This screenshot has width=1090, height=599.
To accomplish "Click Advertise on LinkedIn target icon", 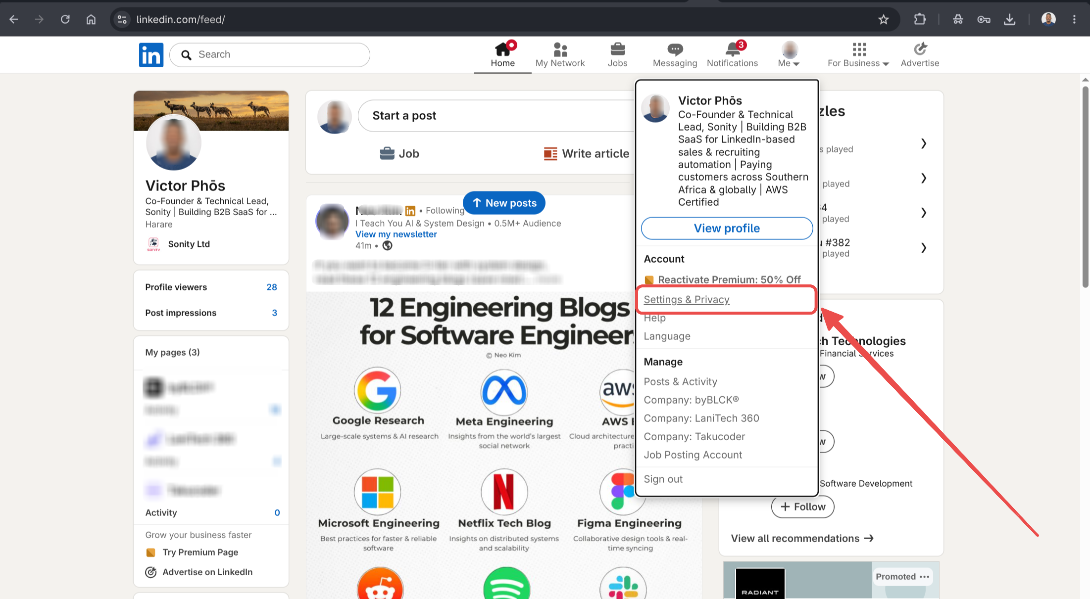I will (x=151, y=572).
